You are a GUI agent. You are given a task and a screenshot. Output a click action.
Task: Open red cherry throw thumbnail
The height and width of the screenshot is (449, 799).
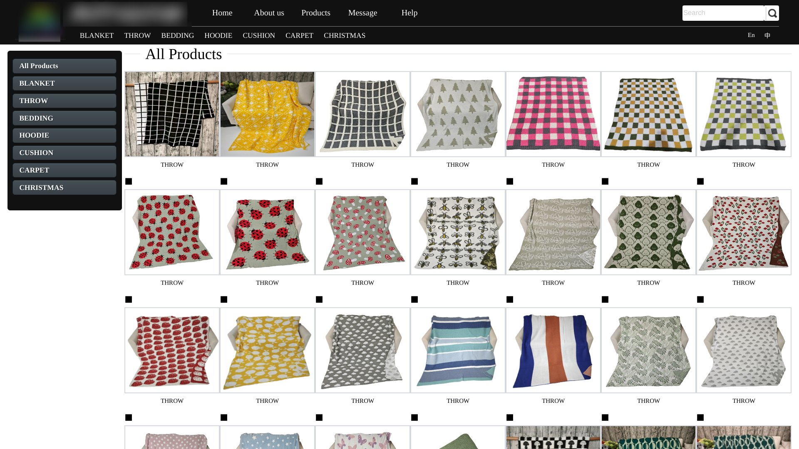tap(744, 232)
